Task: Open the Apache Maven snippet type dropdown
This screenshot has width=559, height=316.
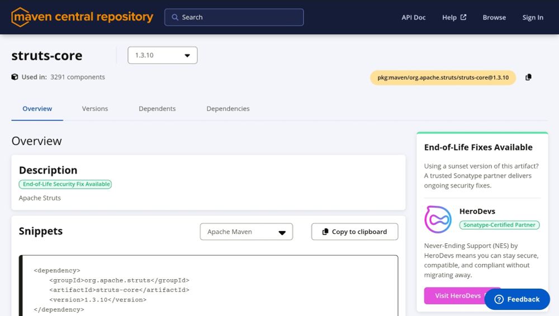Action: 247,232
